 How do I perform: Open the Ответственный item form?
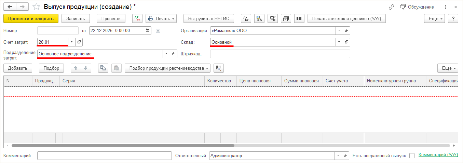(x=346, y=155)
